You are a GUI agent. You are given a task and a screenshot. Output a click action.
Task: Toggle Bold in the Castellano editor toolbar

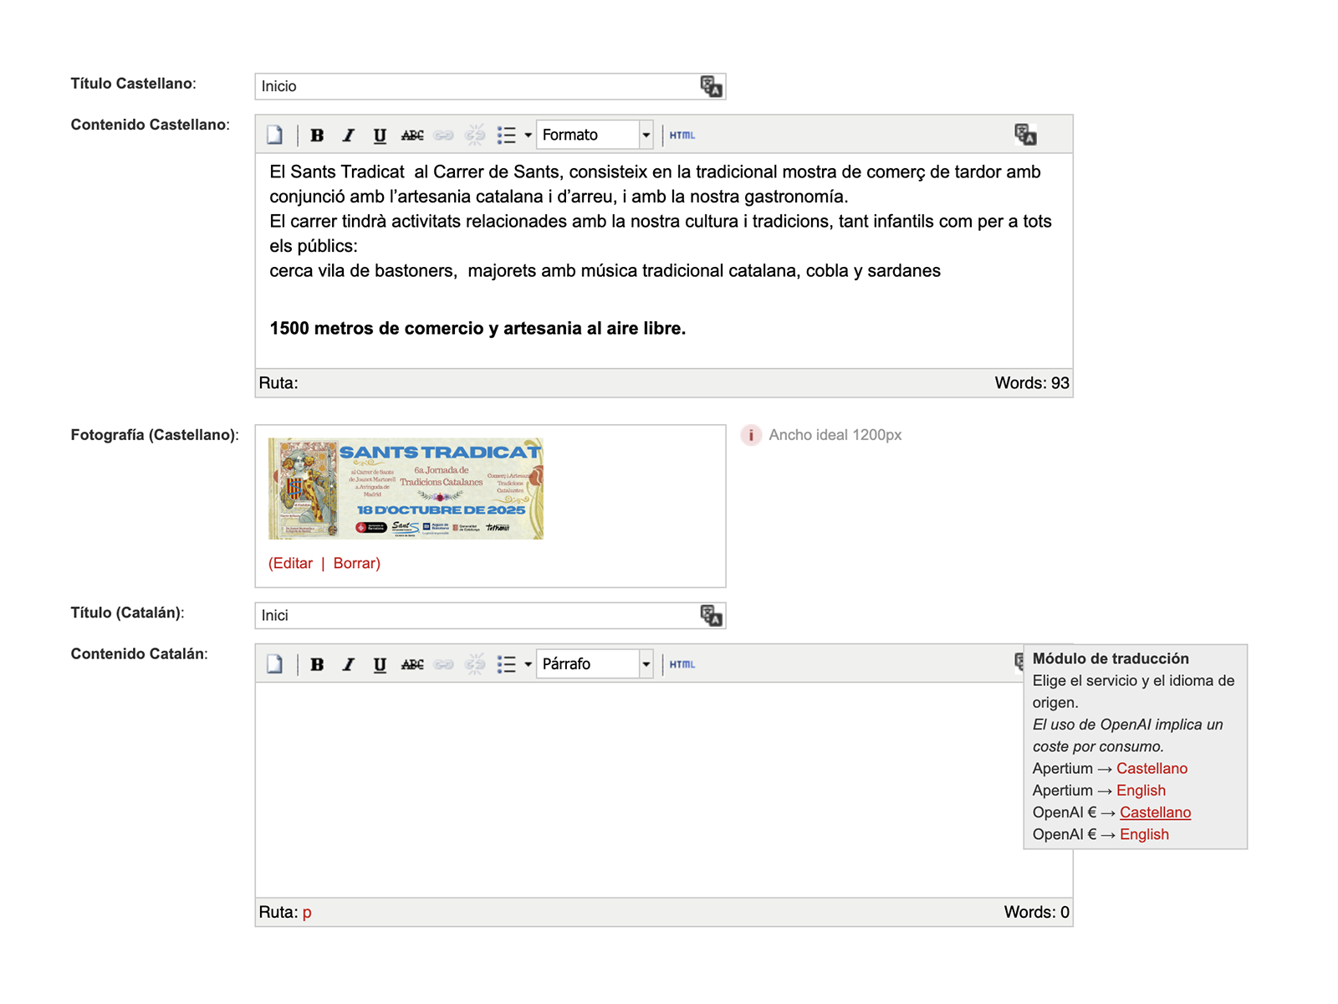tap(317, 136)
